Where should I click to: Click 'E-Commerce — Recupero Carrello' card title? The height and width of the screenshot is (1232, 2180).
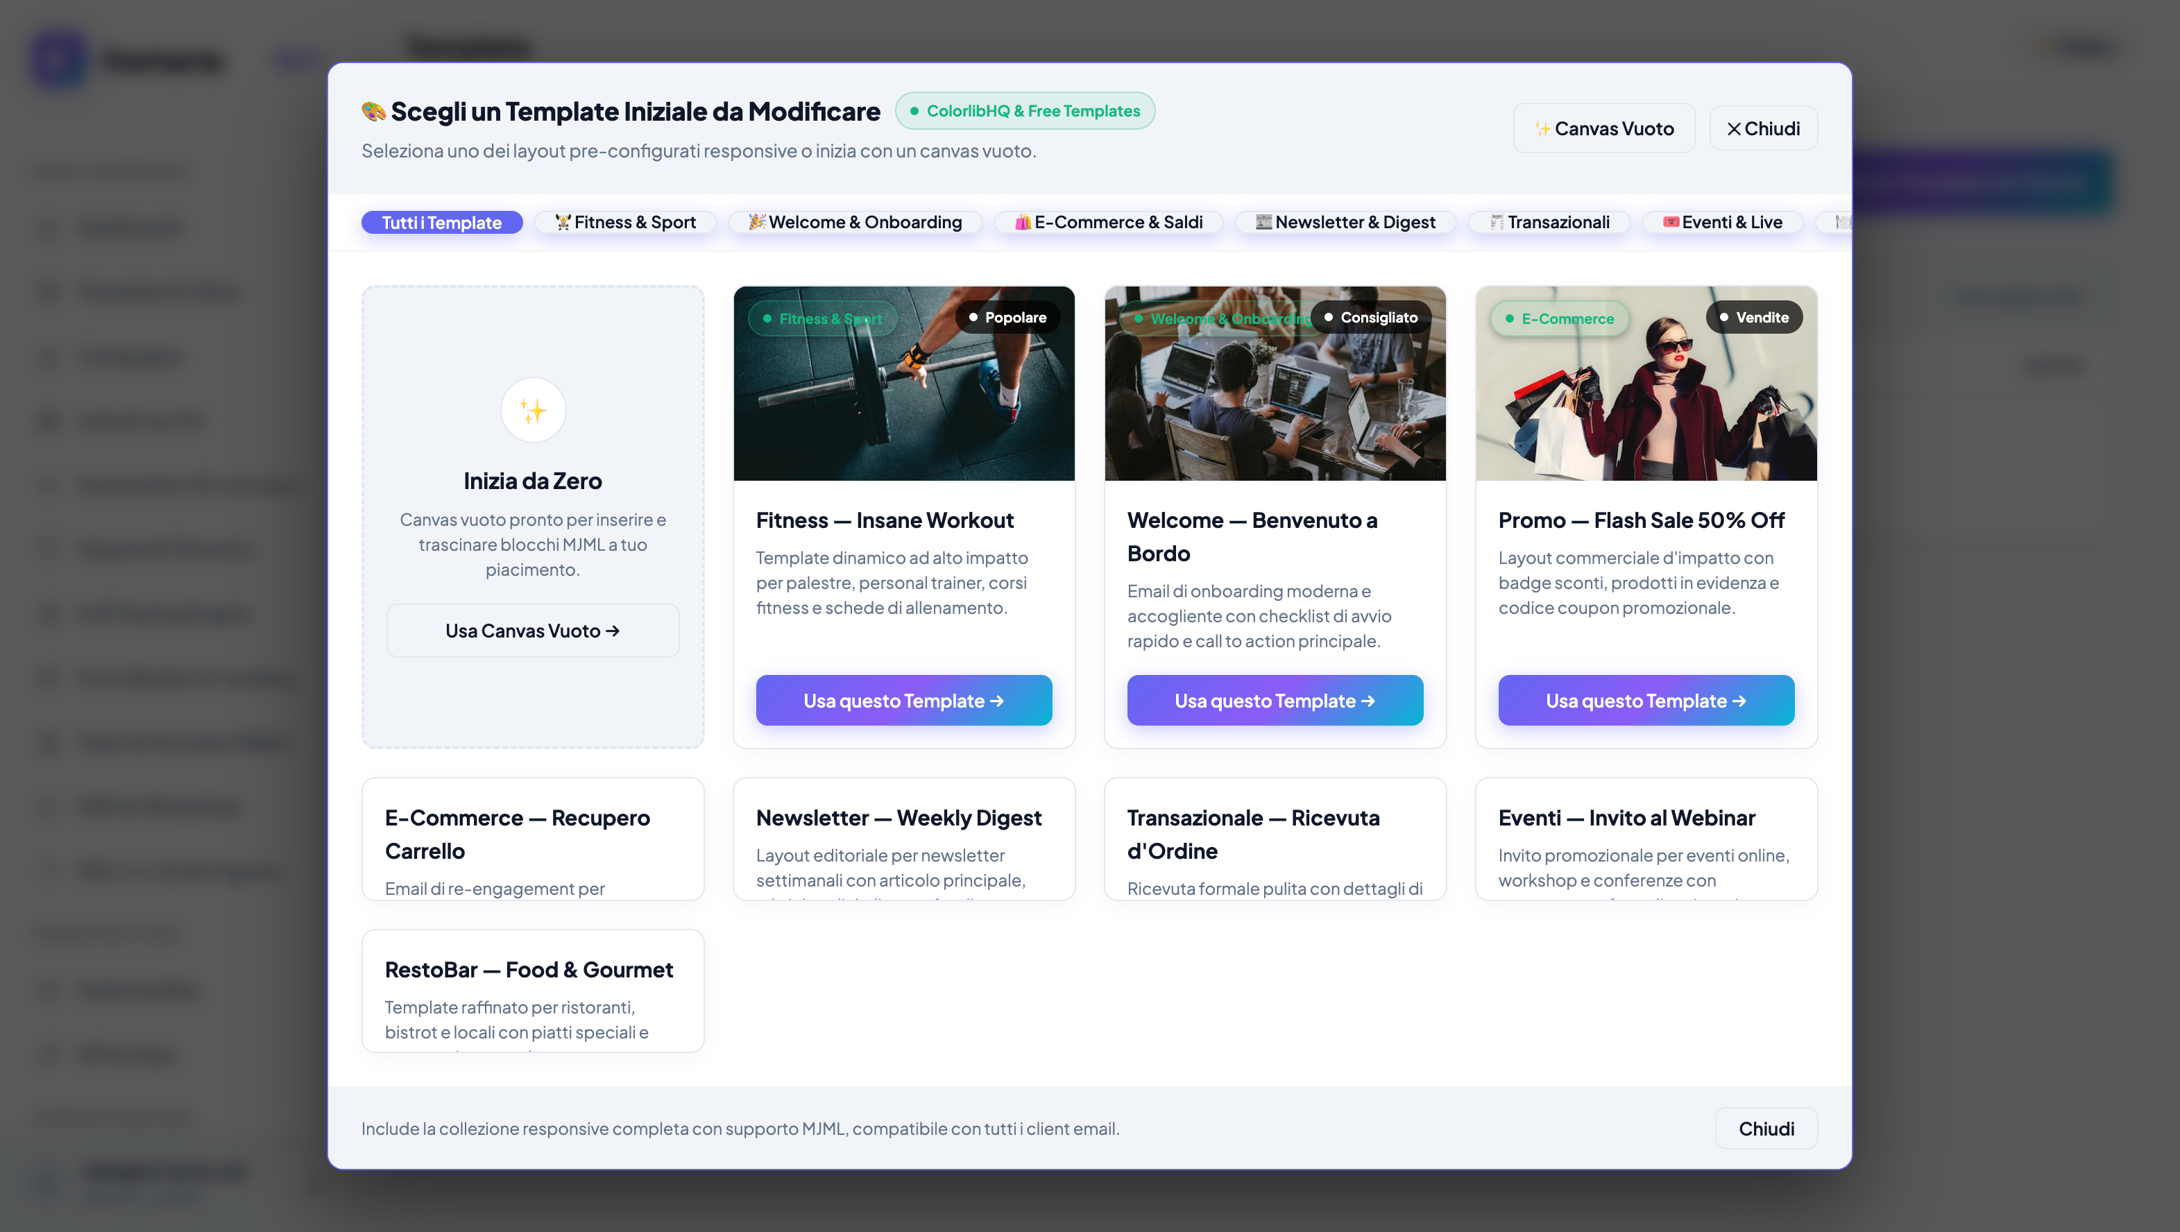coord(517,835)
